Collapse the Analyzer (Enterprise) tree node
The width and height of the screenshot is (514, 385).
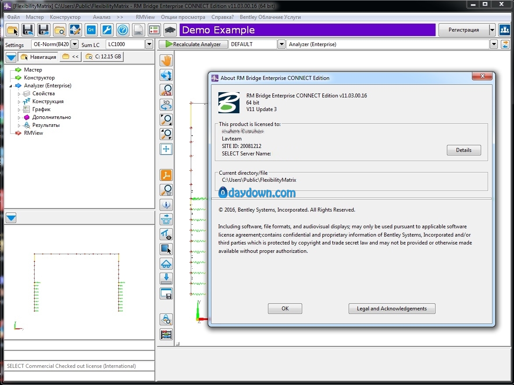point(11,86)
